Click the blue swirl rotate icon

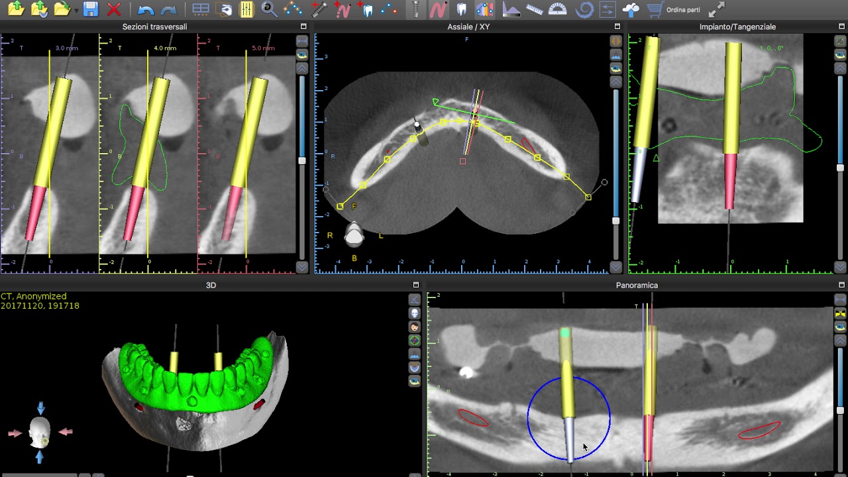pos(584,9)
